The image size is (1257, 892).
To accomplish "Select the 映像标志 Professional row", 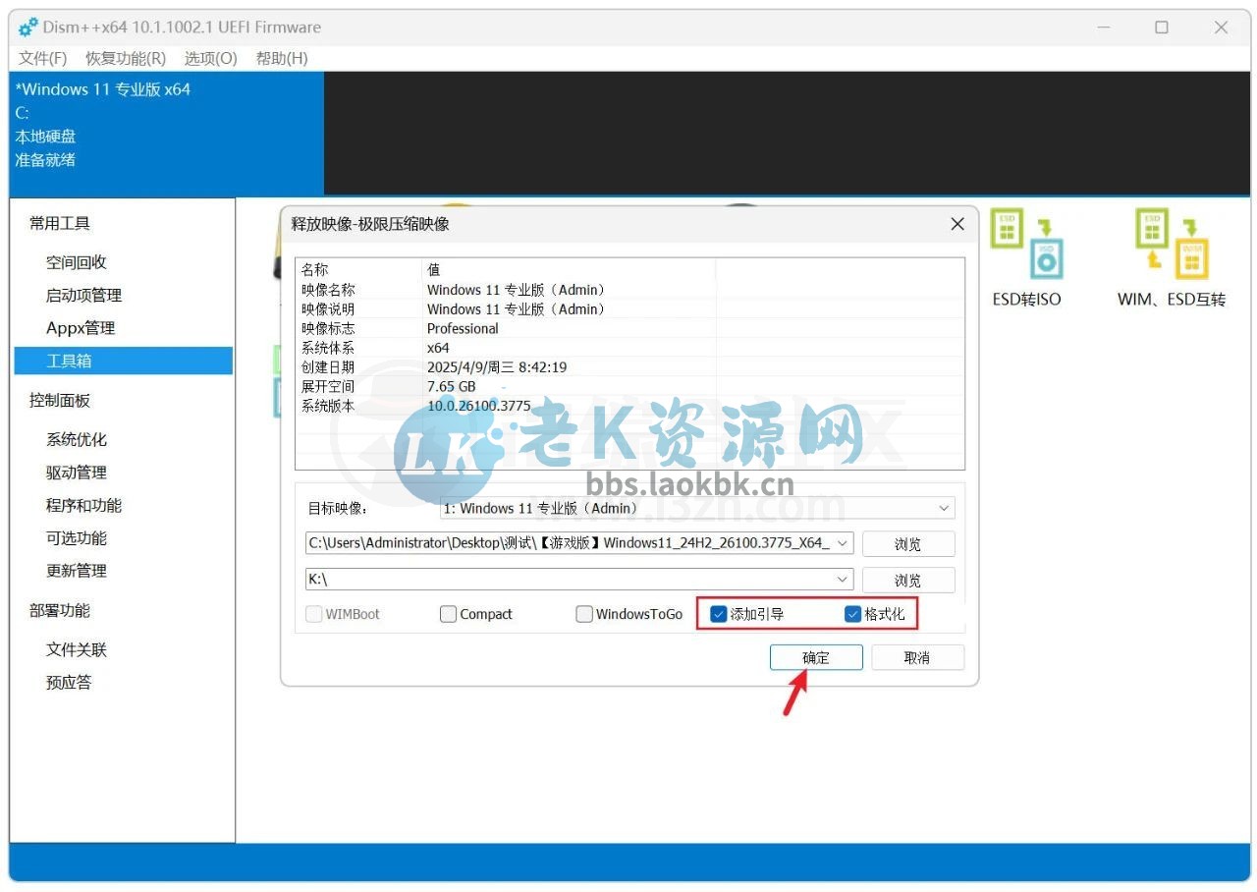I will pos(629,329).
